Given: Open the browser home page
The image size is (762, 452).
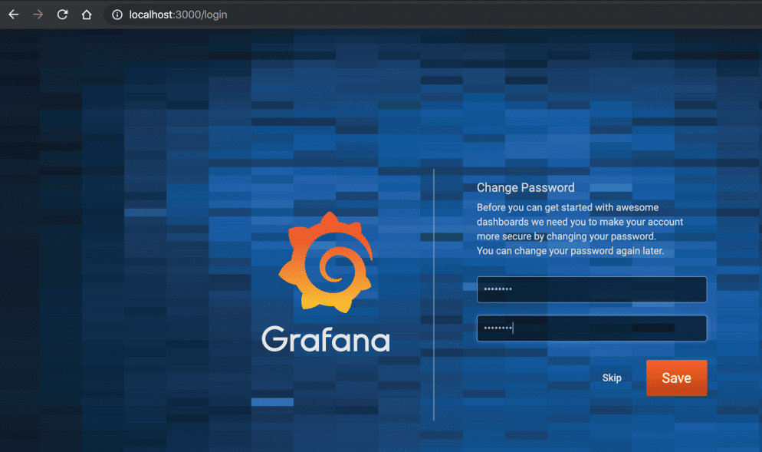Looking at the screenshot, I should 87,14.
